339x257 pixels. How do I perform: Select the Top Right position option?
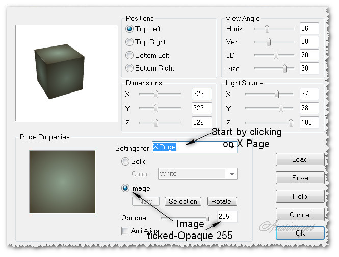[129, 42]
